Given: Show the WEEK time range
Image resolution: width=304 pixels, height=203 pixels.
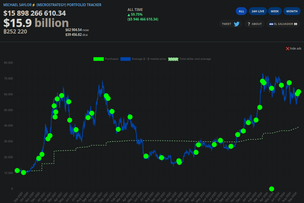Looking at the screenshot, I should point(275,11).
